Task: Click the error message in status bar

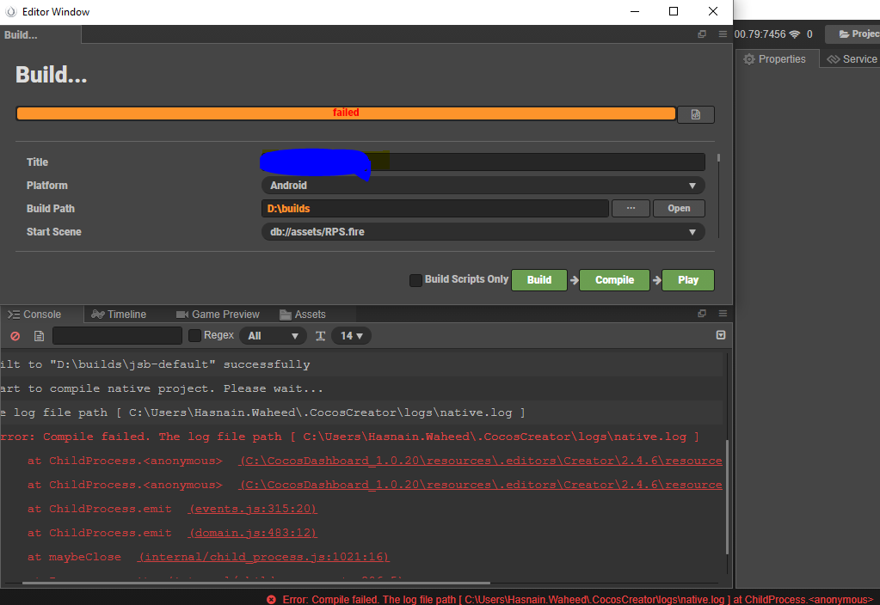Action: [578, 599]
